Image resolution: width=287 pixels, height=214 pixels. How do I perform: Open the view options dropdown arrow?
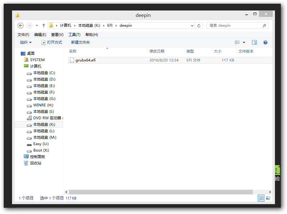[x=244, y=42]
